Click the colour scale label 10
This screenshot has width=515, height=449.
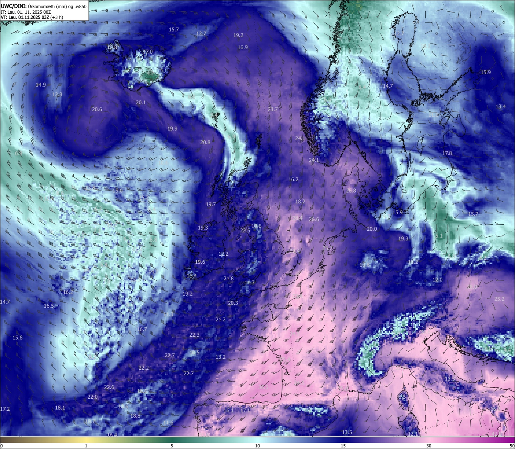coord(257,446)
